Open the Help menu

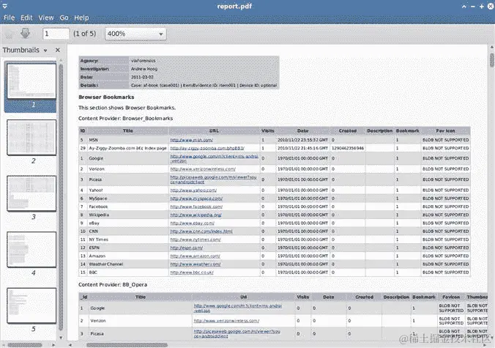[x=81, y=18]
